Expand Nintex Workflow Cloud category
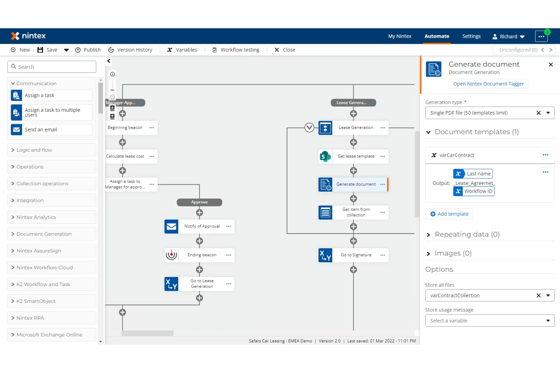 (x=51, y=268)
